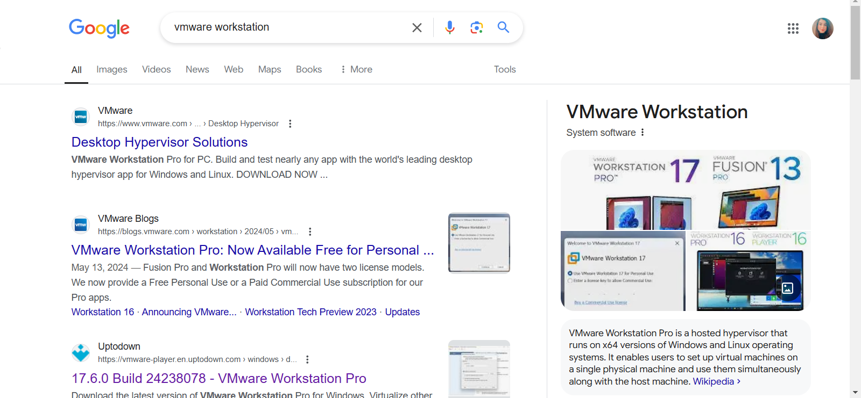861x398 pixels.
Task: Switch to the News tab
Action: tap(197, 69)
